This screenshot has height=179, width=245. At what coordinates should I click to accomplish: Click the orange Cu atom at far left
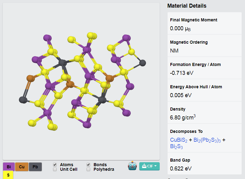[x=30, y=78]
